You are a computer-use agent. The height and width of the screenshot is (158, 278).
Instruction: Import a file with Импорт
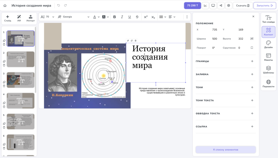(x=30, y=18)
